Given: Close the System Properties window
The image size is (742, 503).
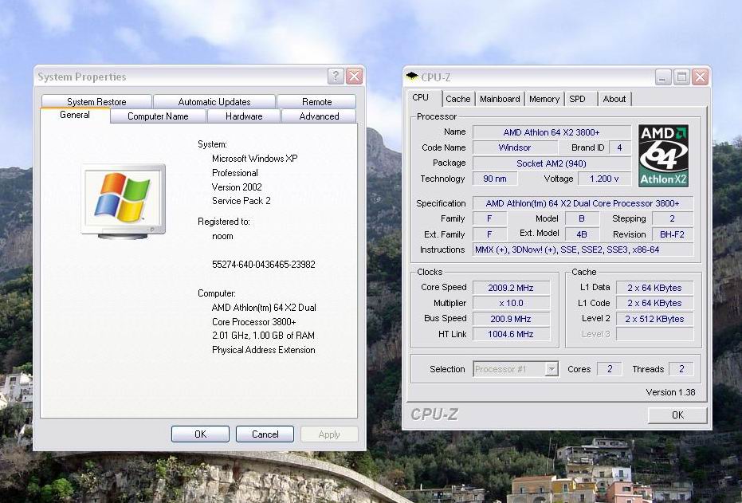Looking at the screenshot, I should point(354,76).
